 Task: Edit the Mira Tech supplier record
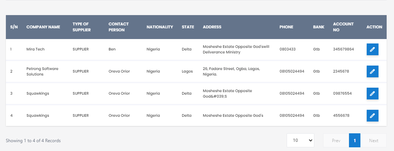pyautogui.click(x=372, y=49)
